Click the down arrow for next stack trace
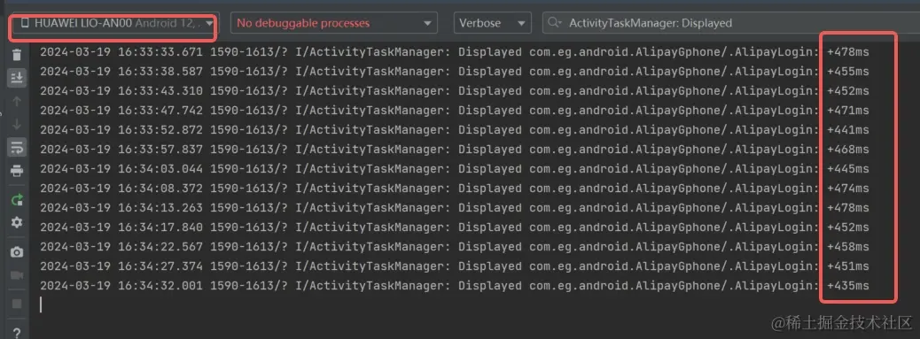Image resolution: width=920 pixels, height=339 pixels. [17, 124]
